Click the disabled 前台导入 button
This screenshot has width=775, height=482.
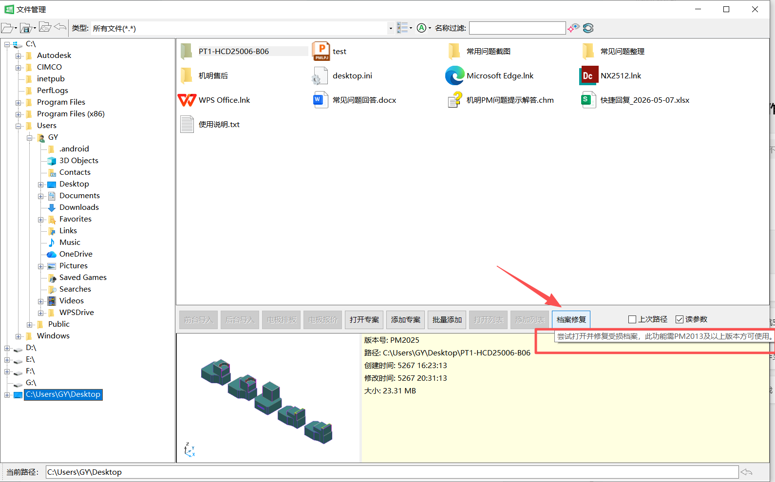[x=198, y=320]
